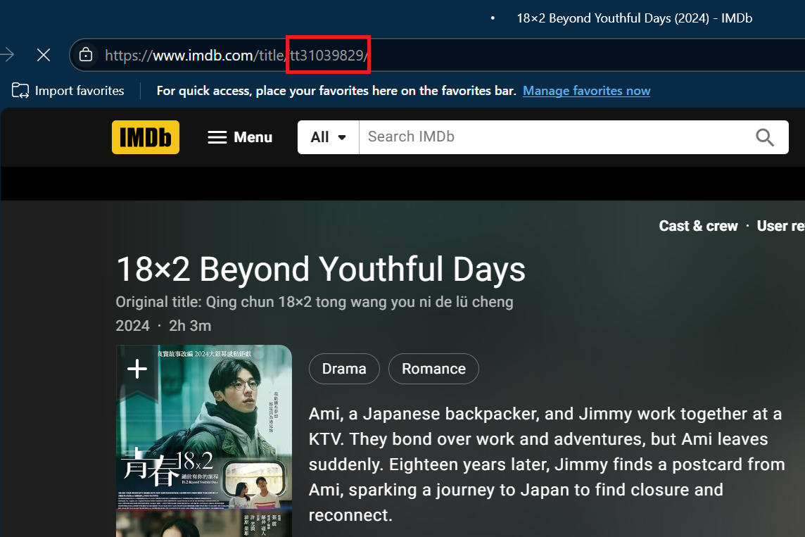
Task: Click the search magnifier icon
Action: [764, 137]
